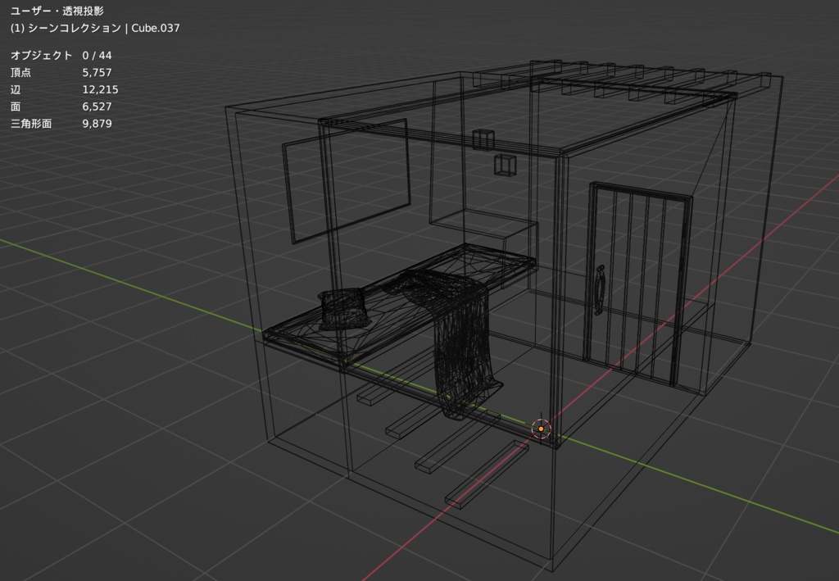Select the lower small cube on the back wall
Image resolution: width=839 pixels, height=581 pixels.
click(x=505, y=165)
